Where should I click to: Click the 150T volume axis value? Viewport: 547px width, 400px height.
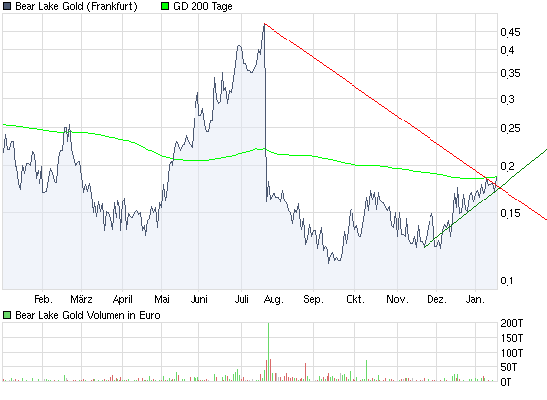tap(511, 338)
